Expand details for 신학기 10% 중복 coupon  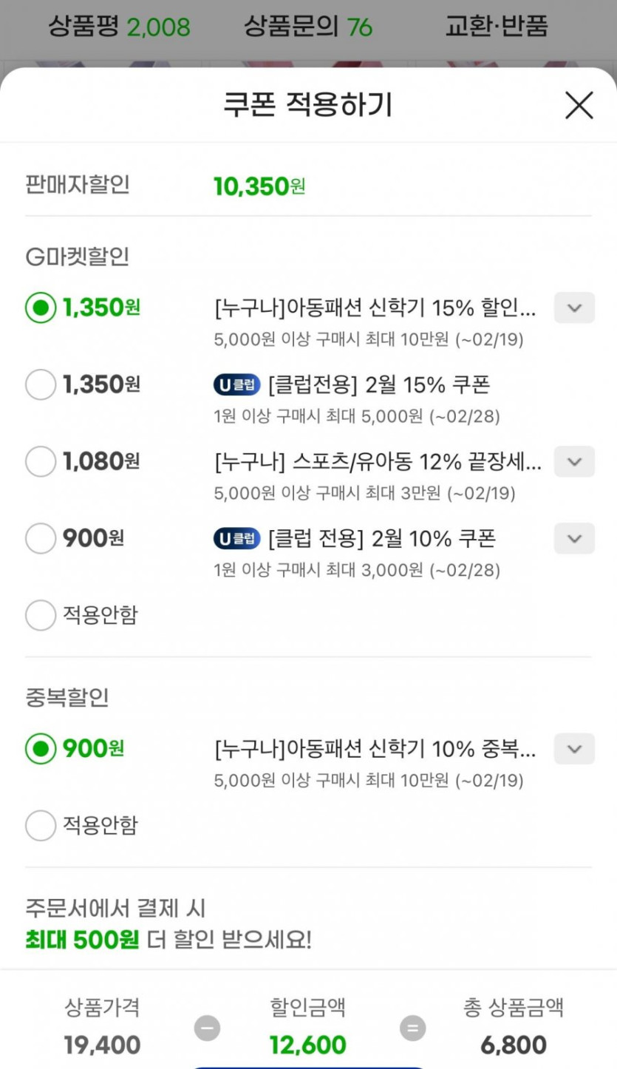click(574, 749)
